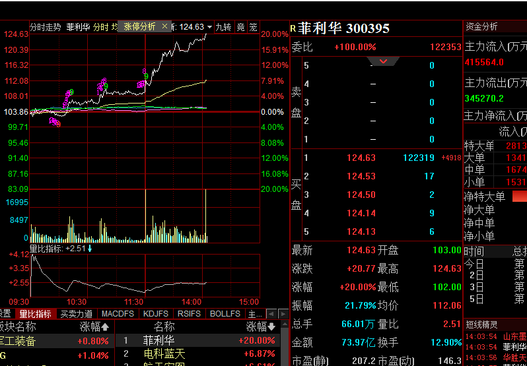Open the 九转 indicator button
The image size is (527, 366).
click(x=223, y=27)
